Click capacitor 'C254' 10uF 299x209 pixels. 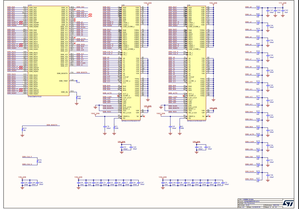[275, 11]
